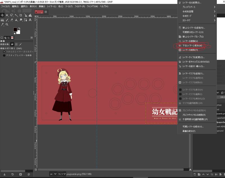Select the Smudge tool
The width and height of the screenshot is (225, 178).
pyautogui.click(x=21, y=20)
